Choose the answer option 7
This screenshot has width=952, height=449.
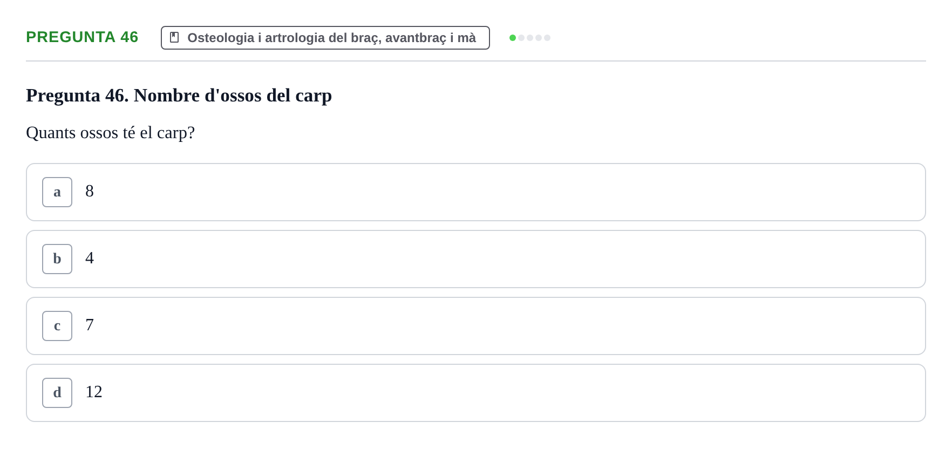(x=476, y=326)
